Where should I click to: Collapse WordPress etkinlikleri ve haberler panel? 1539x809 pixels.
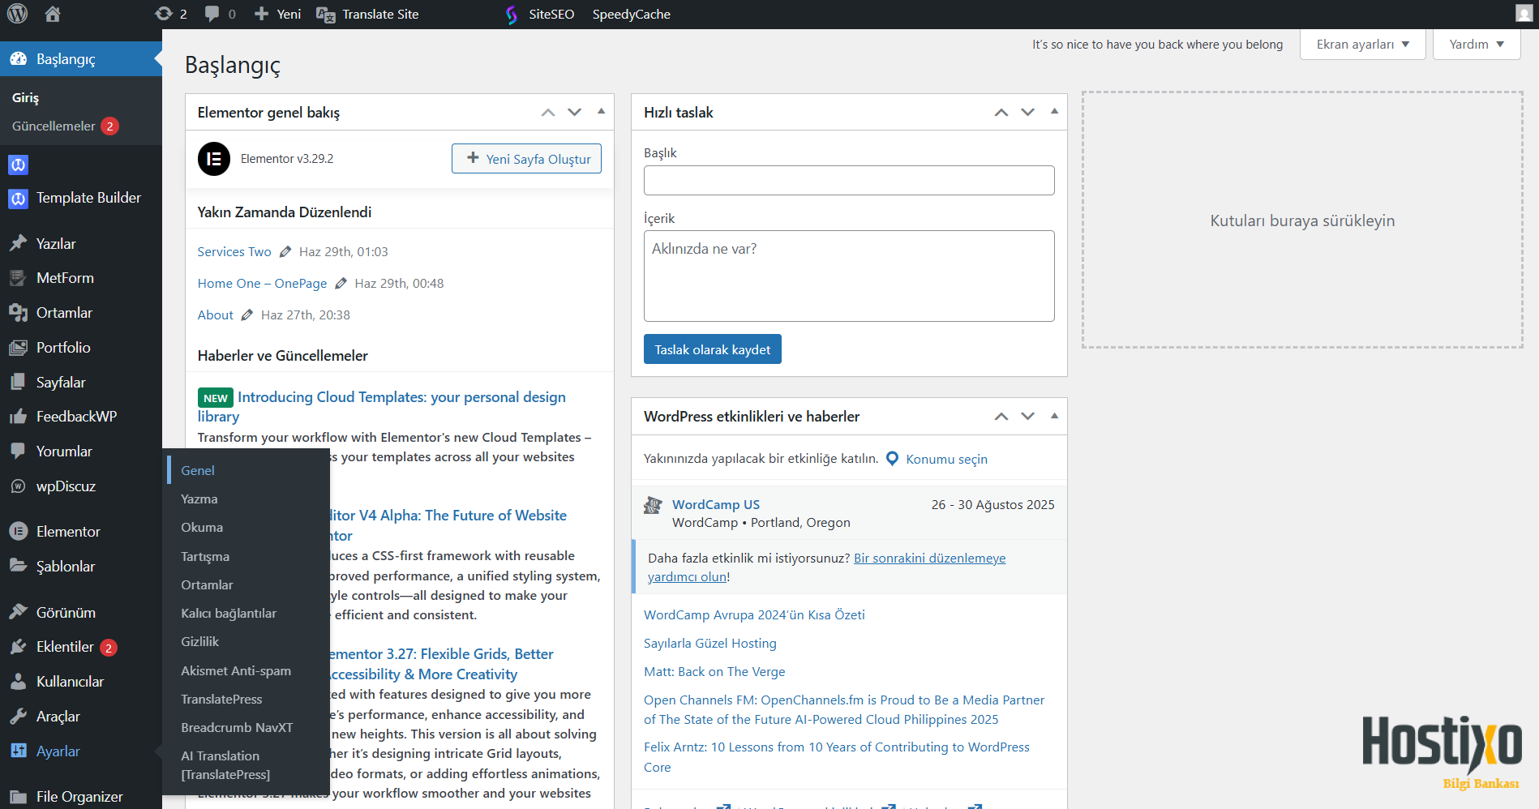tap(1054, 416)
